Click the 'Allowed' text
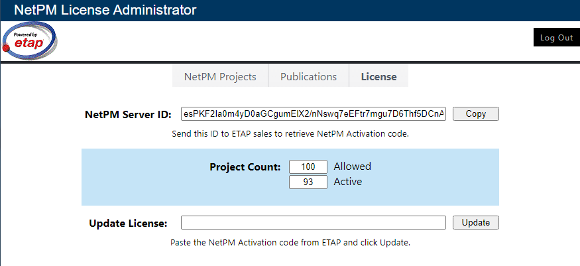Image resolution: width=580 pixels, height=266 pixels. [x=352, y=166]
